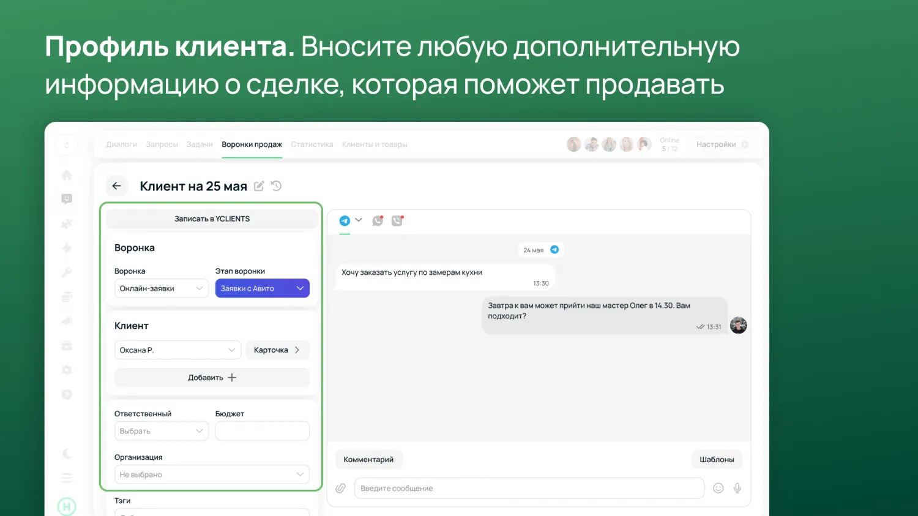Image resolution: width=918 pixels, height=516 pixels.
Task: Open the home icon in the left sidebar
Action: (x=67, y=175)
